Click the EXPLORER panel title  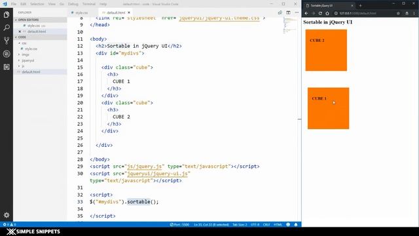[25, 12]
